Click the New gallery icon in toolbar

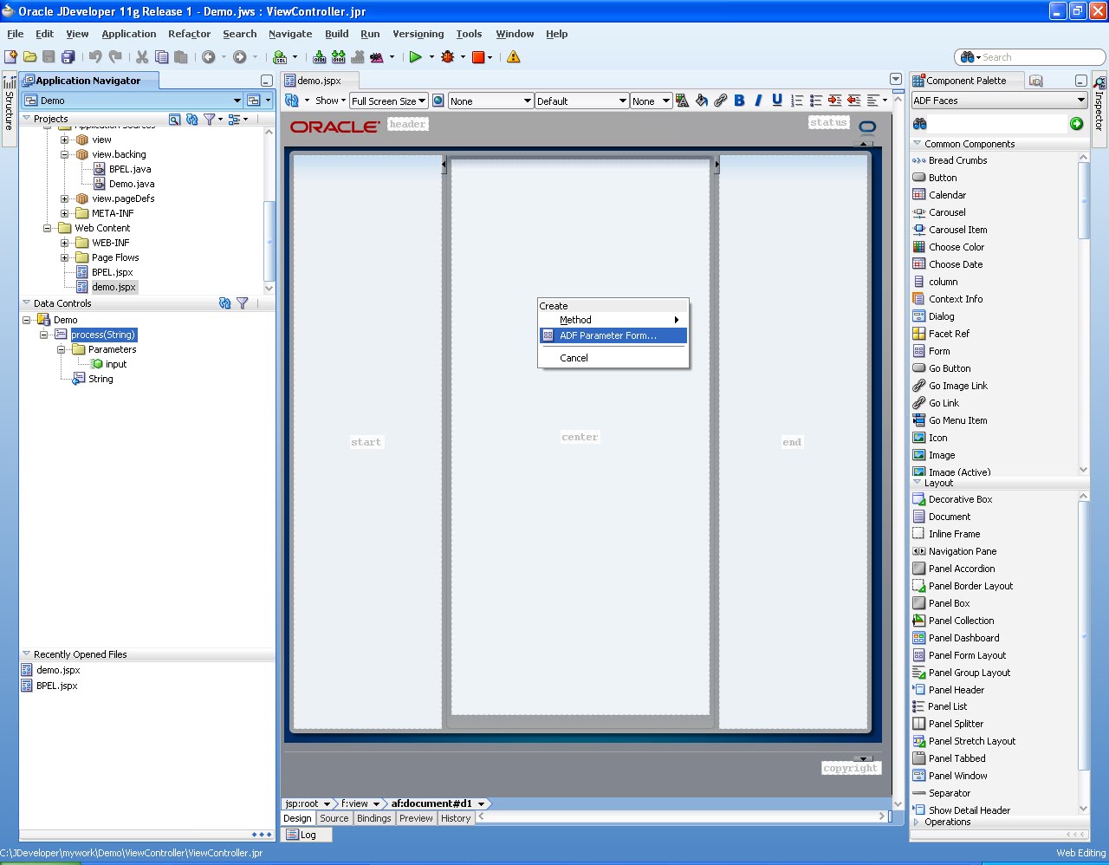click(10, 57)
